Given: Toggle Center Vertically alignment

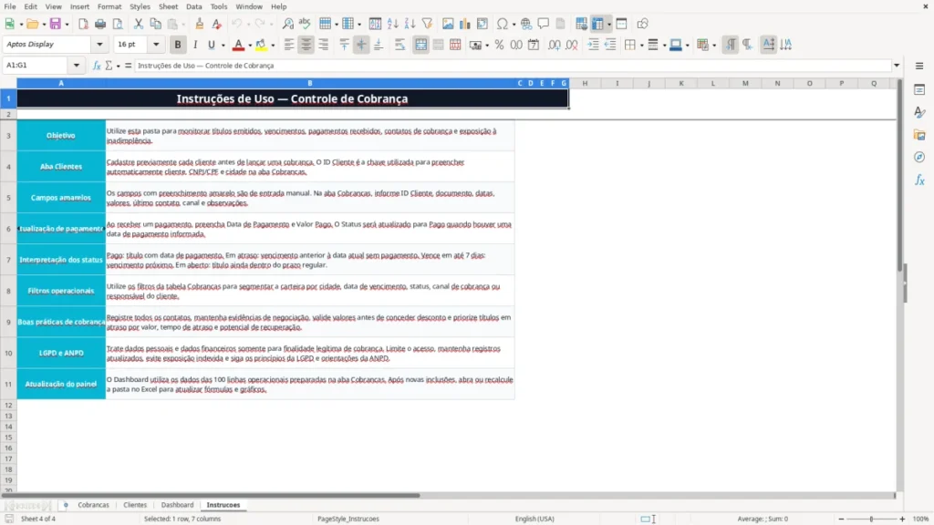Looking at the screenshot, I should point(361,45).
